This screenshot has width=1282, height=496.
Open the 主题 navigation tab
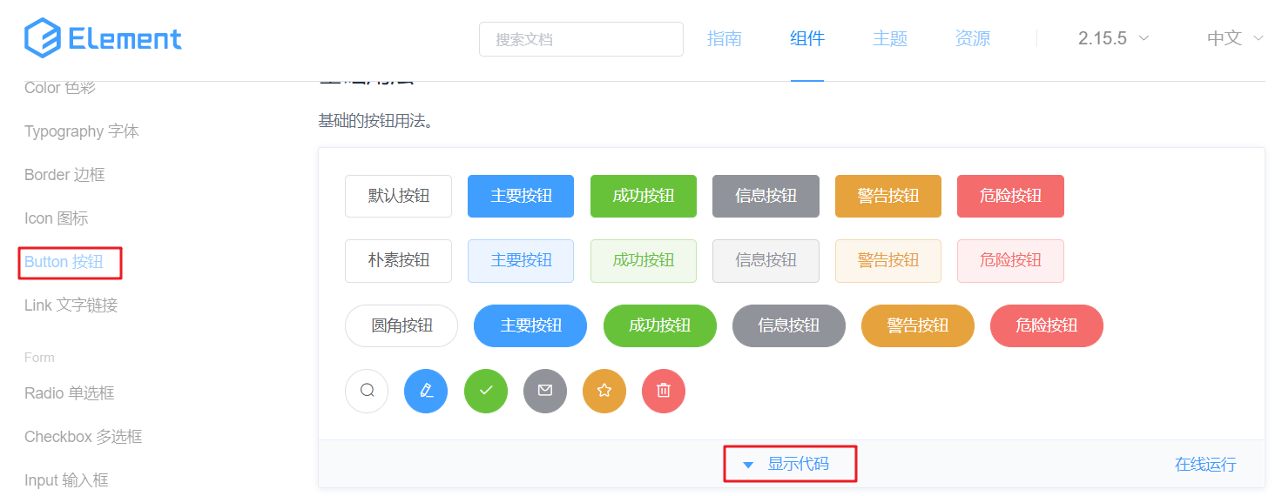[890, 38]
